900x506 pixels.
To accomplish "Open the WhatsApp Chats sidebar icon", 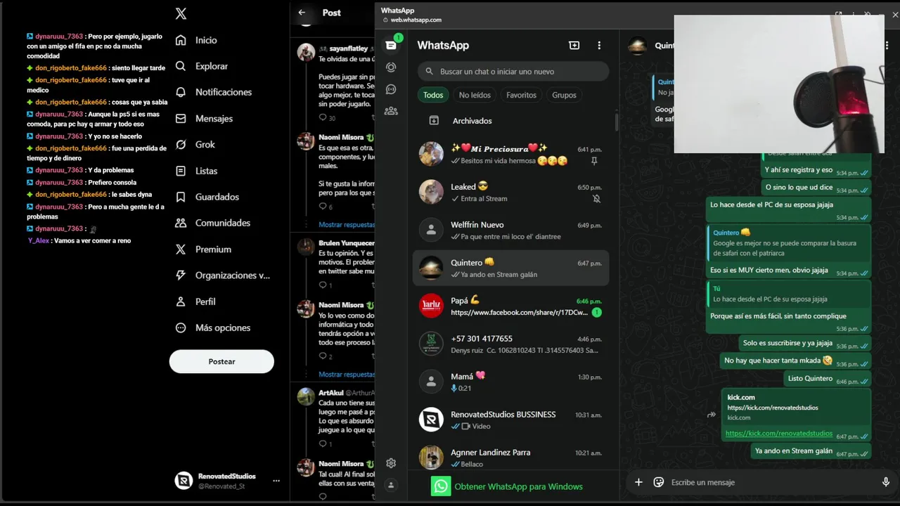I will (x=391, y=45).
